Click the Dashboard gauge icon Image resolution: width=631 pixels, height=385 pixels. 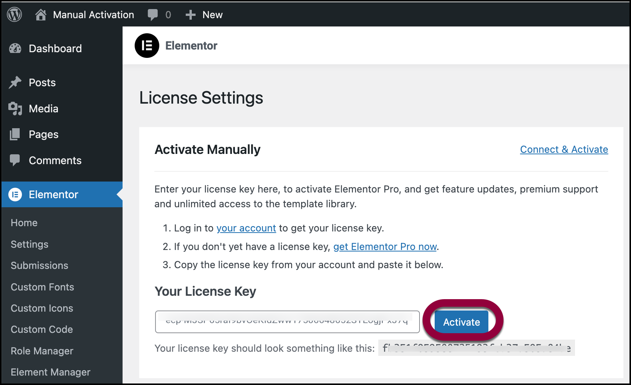coord(15,48)
